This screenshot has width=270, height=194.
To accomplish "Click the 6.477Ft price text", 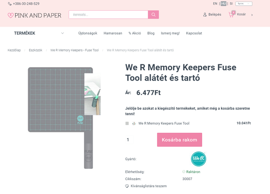I will (148, 93).
